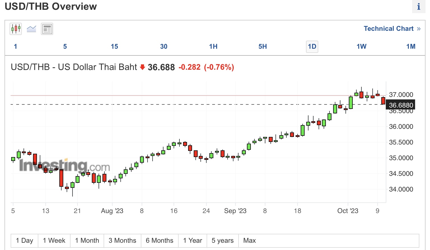Click the 21 date axis label
The width and height of the screenshot is (430, 250).
pos(77,211)
